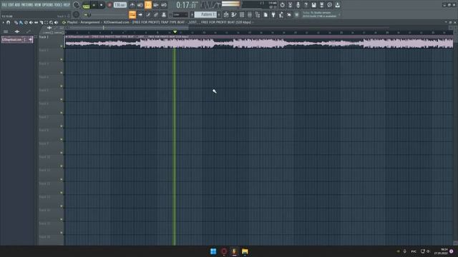This screenshot has width=458, height=257.
Task: Select the playlist slice tool
Action: (x=42, y=22)
